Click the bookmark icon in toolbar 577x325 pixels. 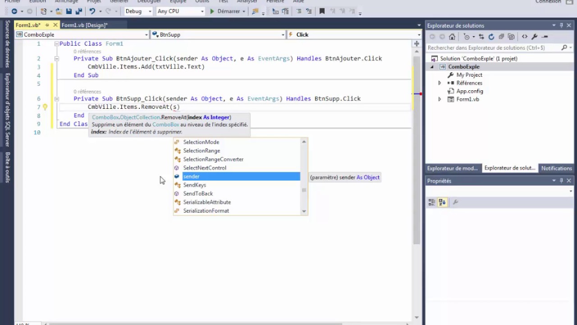(322, 11)
